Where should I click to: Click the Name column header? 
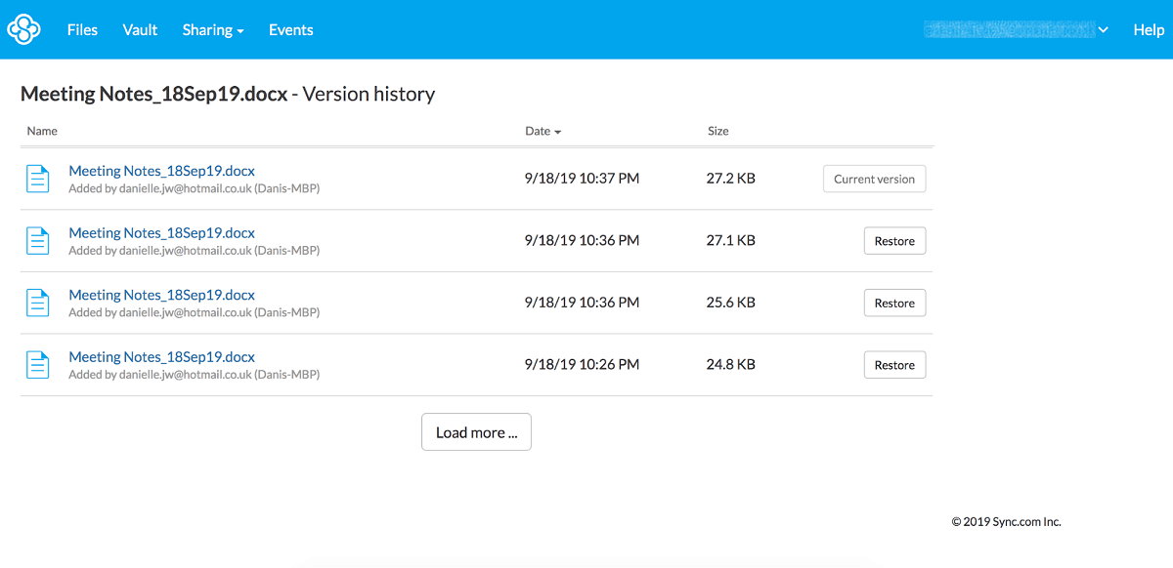42,131
